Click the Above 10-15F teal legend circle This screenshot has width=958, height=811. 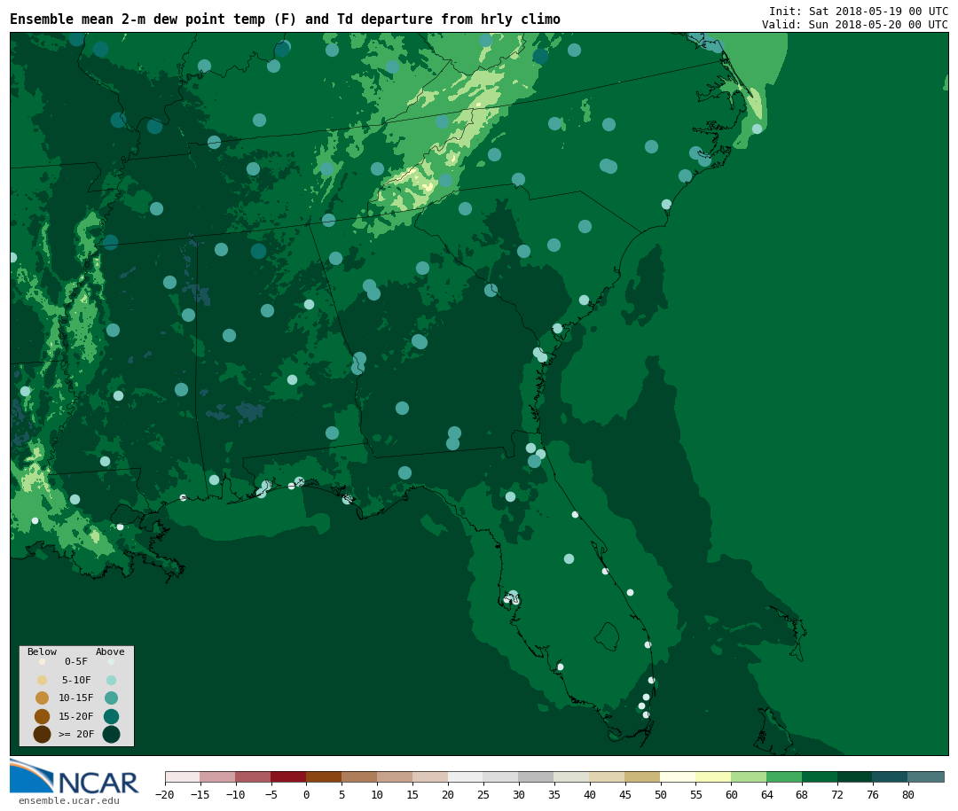(x=111, y=698)
